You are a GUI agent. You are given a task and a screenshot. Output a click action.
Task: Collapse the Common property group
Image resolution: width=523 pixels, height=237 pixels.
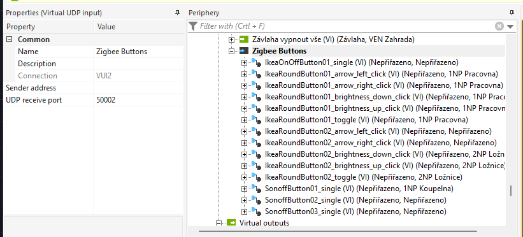10,39
